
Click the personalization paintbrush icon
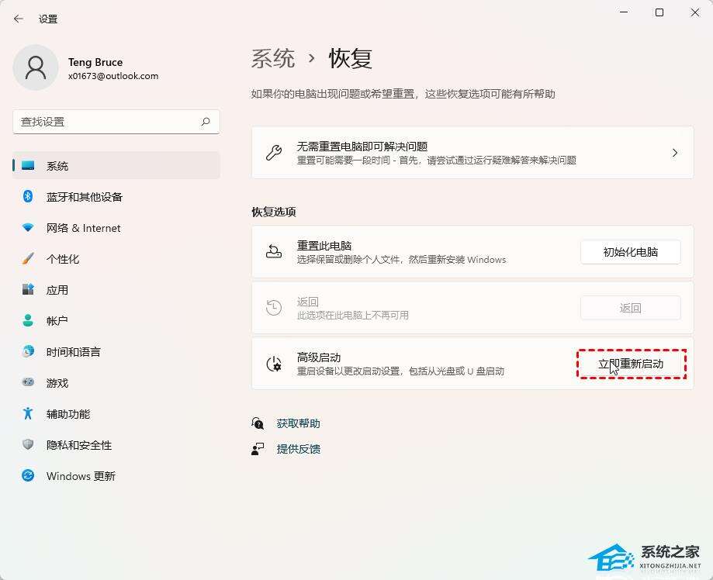[28, 258]
